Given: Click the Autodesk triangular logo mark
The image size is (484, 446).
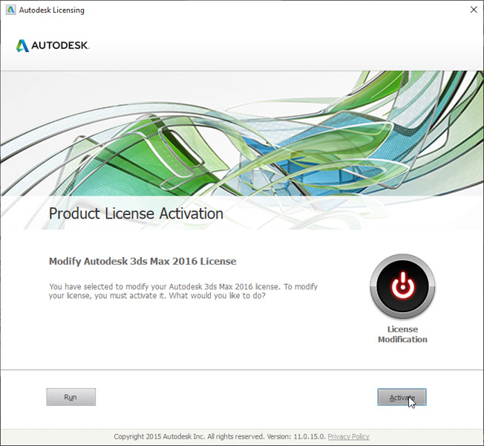Looking at the screenshot, I should pos(23,45).
